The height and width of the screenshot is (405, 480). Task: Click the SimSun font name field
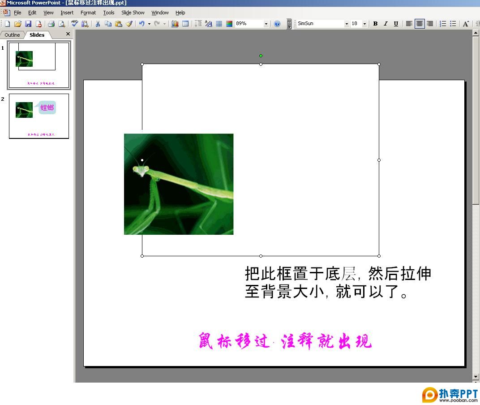(x=320, y=24)
